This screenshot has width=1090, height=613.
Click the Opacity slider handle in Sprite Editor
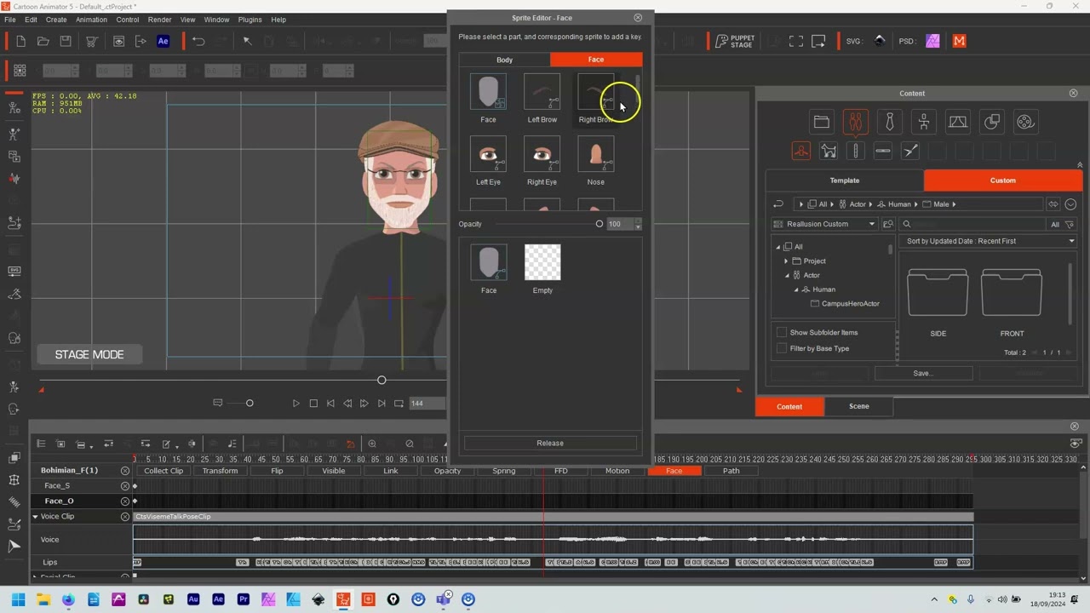pyautogui.click(x=599, y=224)
